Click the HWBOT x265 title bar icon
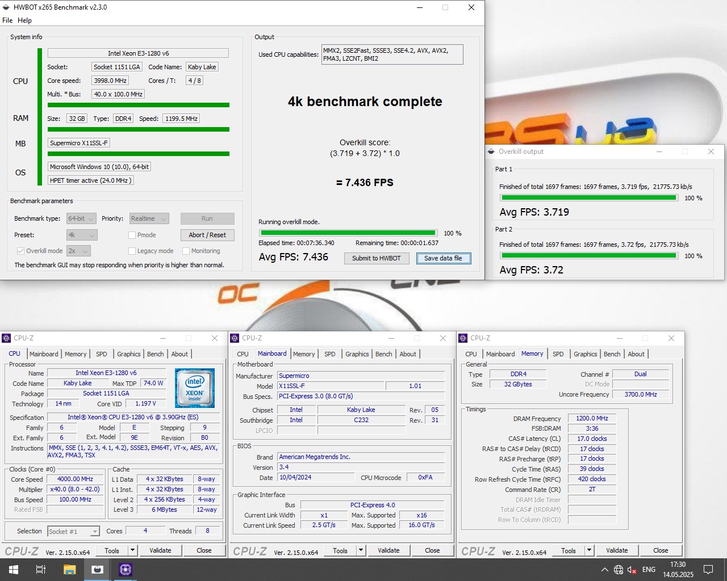Viewport: 727px width, 581px height. (6, 7)
